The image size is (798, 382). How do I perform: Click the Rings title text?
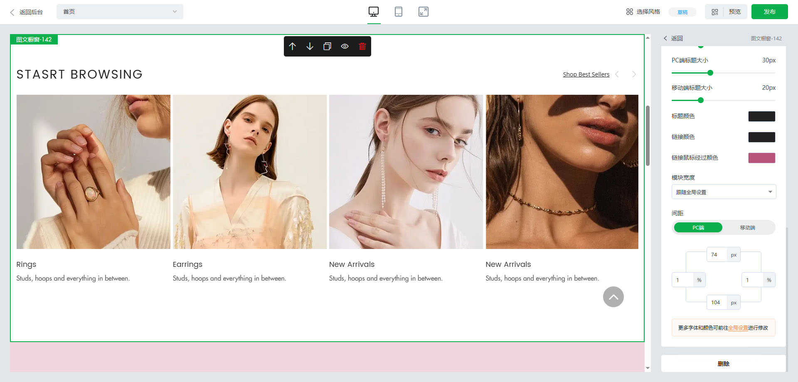coord(26,264)
